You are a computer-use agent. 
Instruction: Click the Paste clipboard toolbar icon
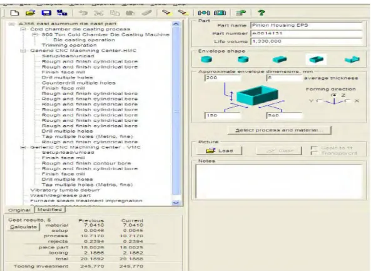130,13
